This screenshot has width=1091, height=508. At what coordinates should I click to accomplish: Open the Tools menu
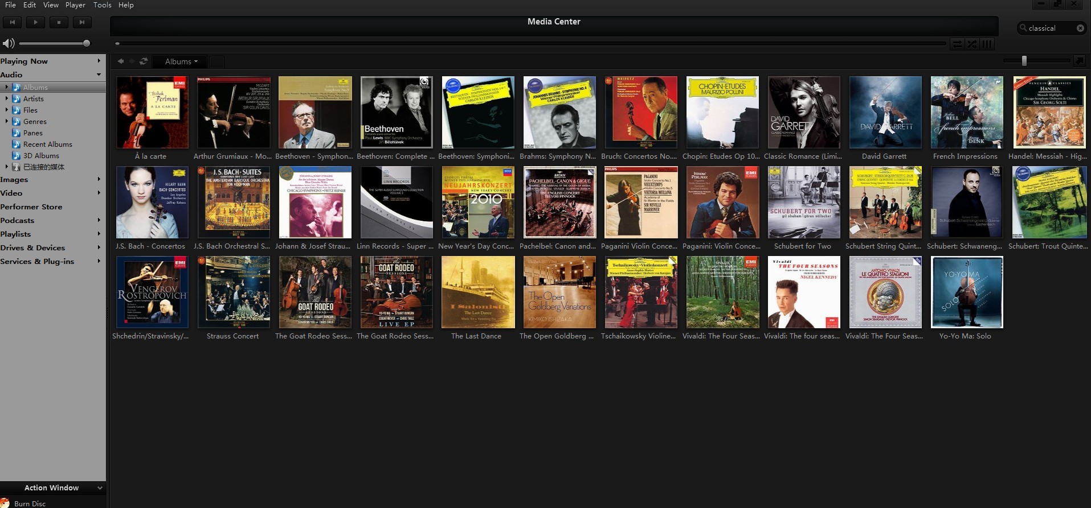(x=103, y=5)
